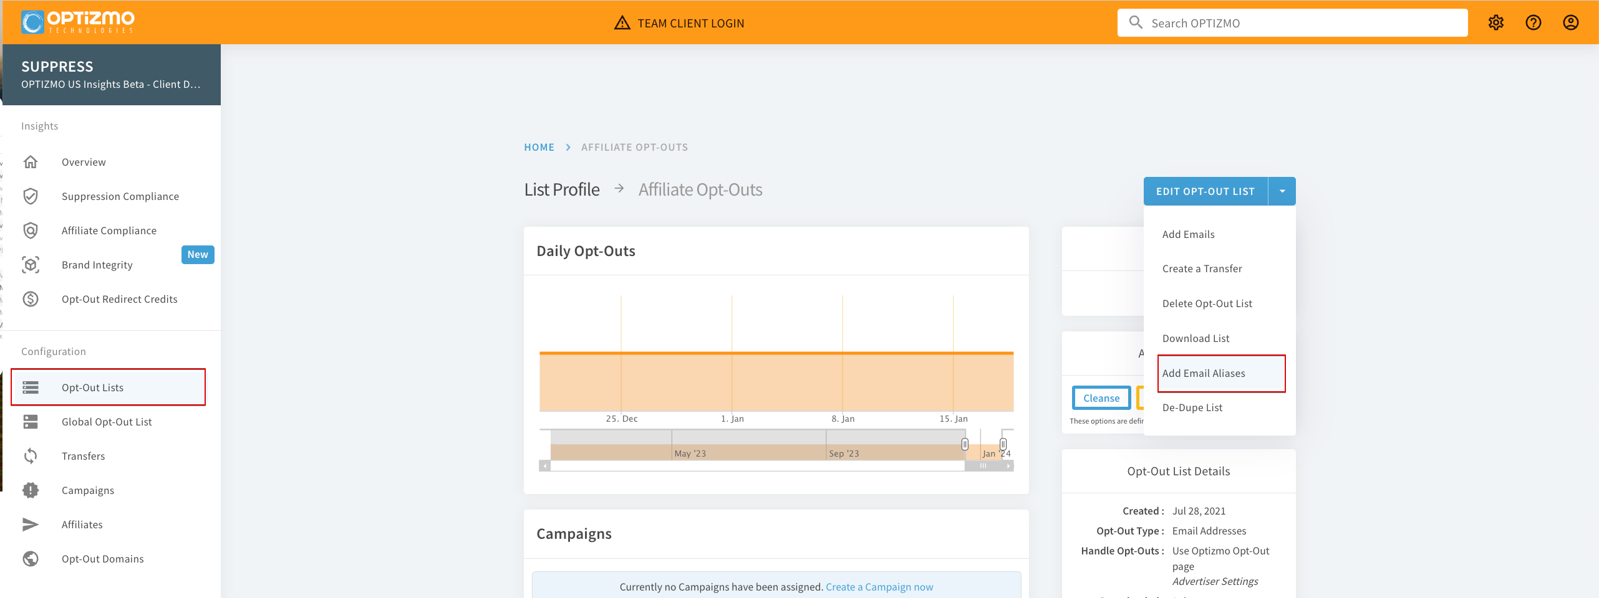The image size is (1599, 598).
Task: Click the 'Email Addresses' opt-out type value
Action: pyautogui.click(x=1209, y=531)
